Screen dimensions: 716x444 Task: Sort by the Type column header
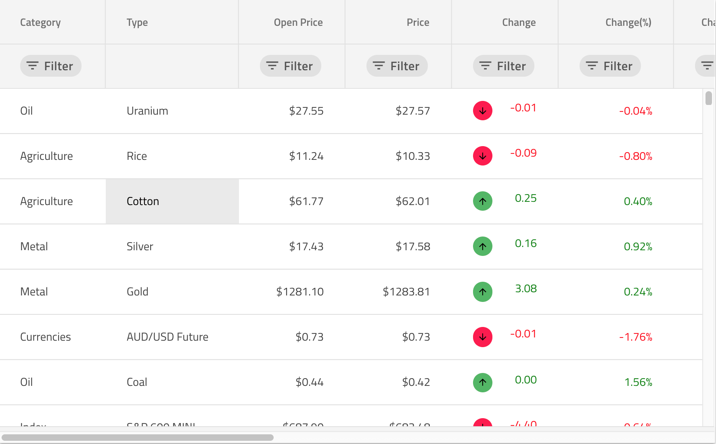click(137, 23)
